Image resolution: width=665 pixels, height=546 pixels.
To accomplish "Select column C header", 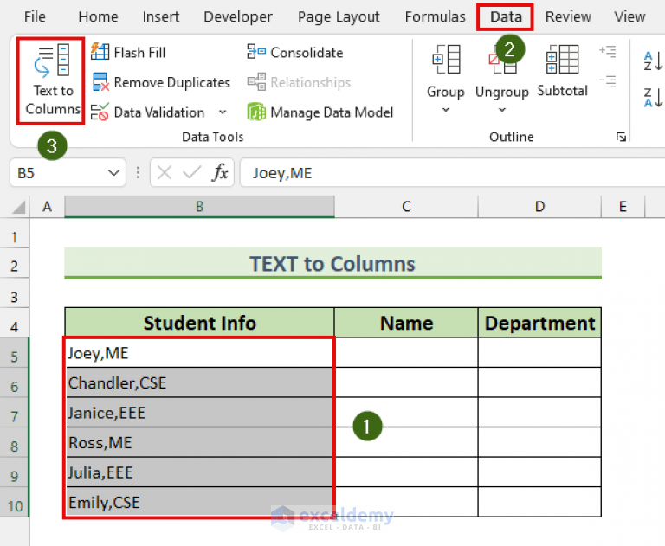I will click(406, 207).
